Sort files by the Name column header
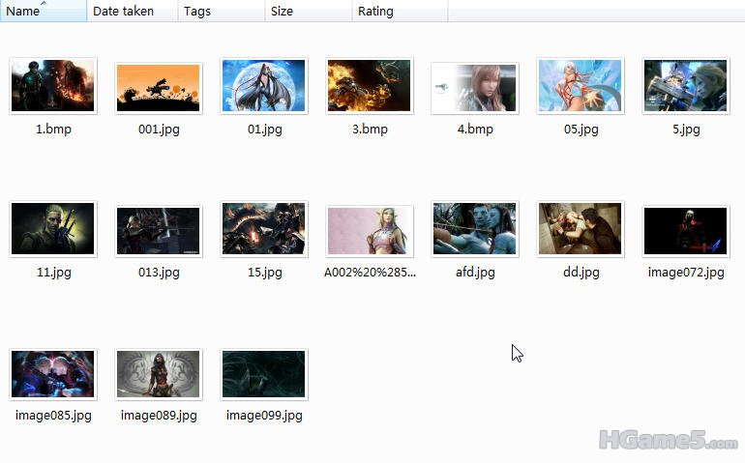Screen dimensions: 745x463 [44, 11]
